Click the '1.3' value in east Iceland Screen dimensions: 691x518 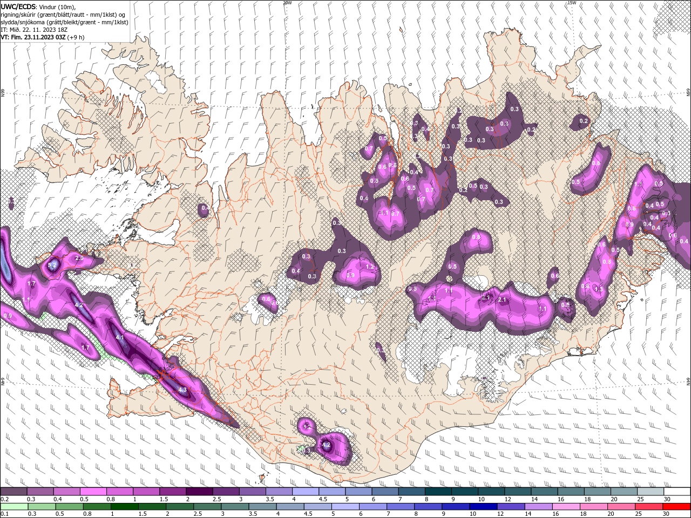click(x=599, y=289)
